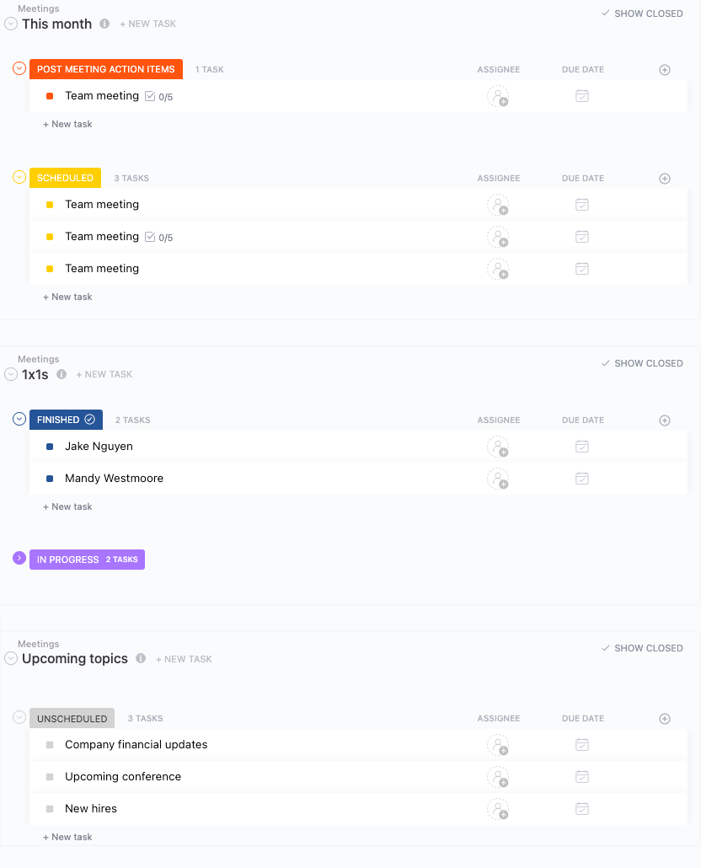Toggle Show Closed for 1x1s list
Screen dimensions: 701x868
pos(642,363)
